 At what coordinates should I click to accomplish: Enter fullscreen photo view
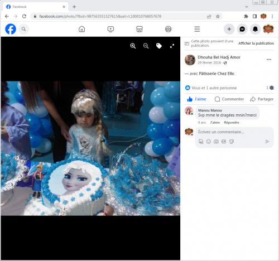tap(172, 46)
